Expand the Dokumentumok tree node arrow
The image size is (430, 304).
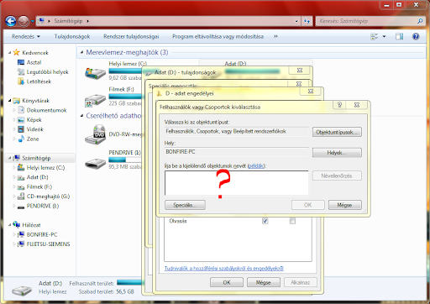tap(14, 110)
